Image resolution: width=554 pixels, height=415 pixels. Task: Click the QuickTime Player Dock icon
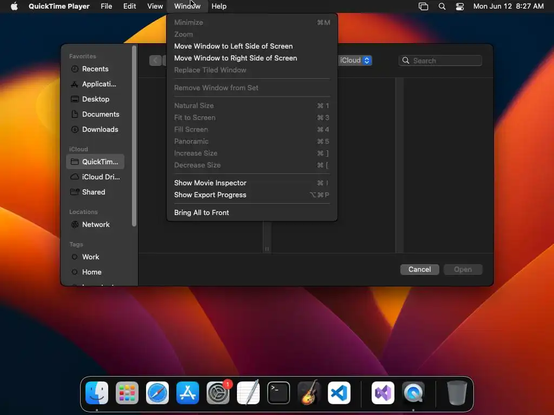click(x=413, y=393)
